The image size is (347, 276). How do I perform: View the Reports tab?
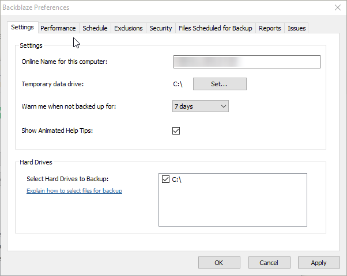tap(270, 28)
